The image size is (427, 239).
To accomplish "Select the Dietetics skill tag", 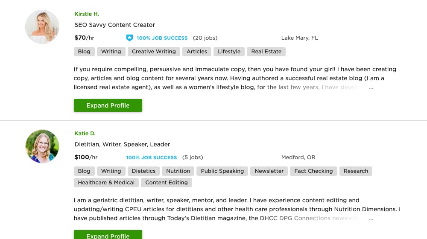I will click(143, 171).
